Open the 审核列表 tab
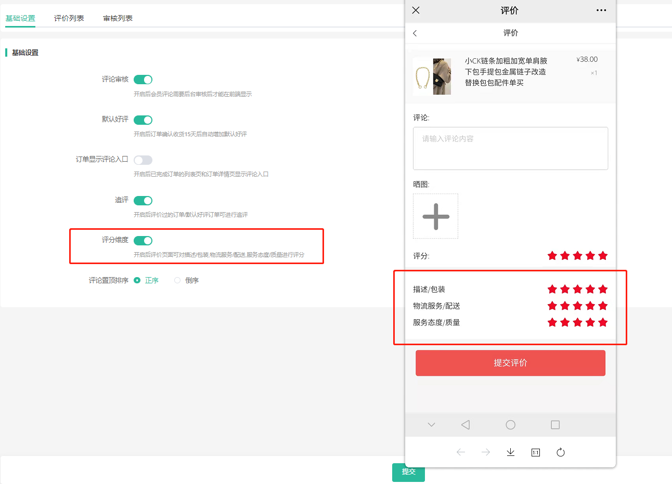Screen dimensions: 672x484 (x=118, y=18)
